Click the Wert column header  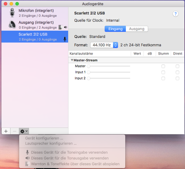pos(137,54)
